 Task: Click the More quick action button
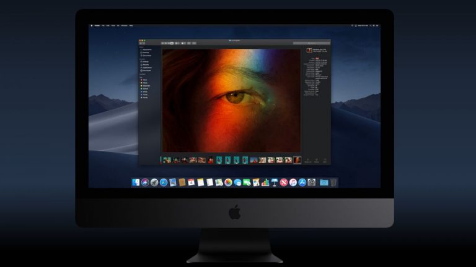pos(325,160)
